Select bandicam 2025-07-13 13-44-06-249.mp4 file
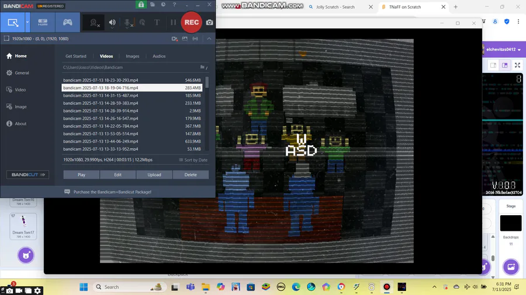Screen dimensions: 526x295 [132, 142]
